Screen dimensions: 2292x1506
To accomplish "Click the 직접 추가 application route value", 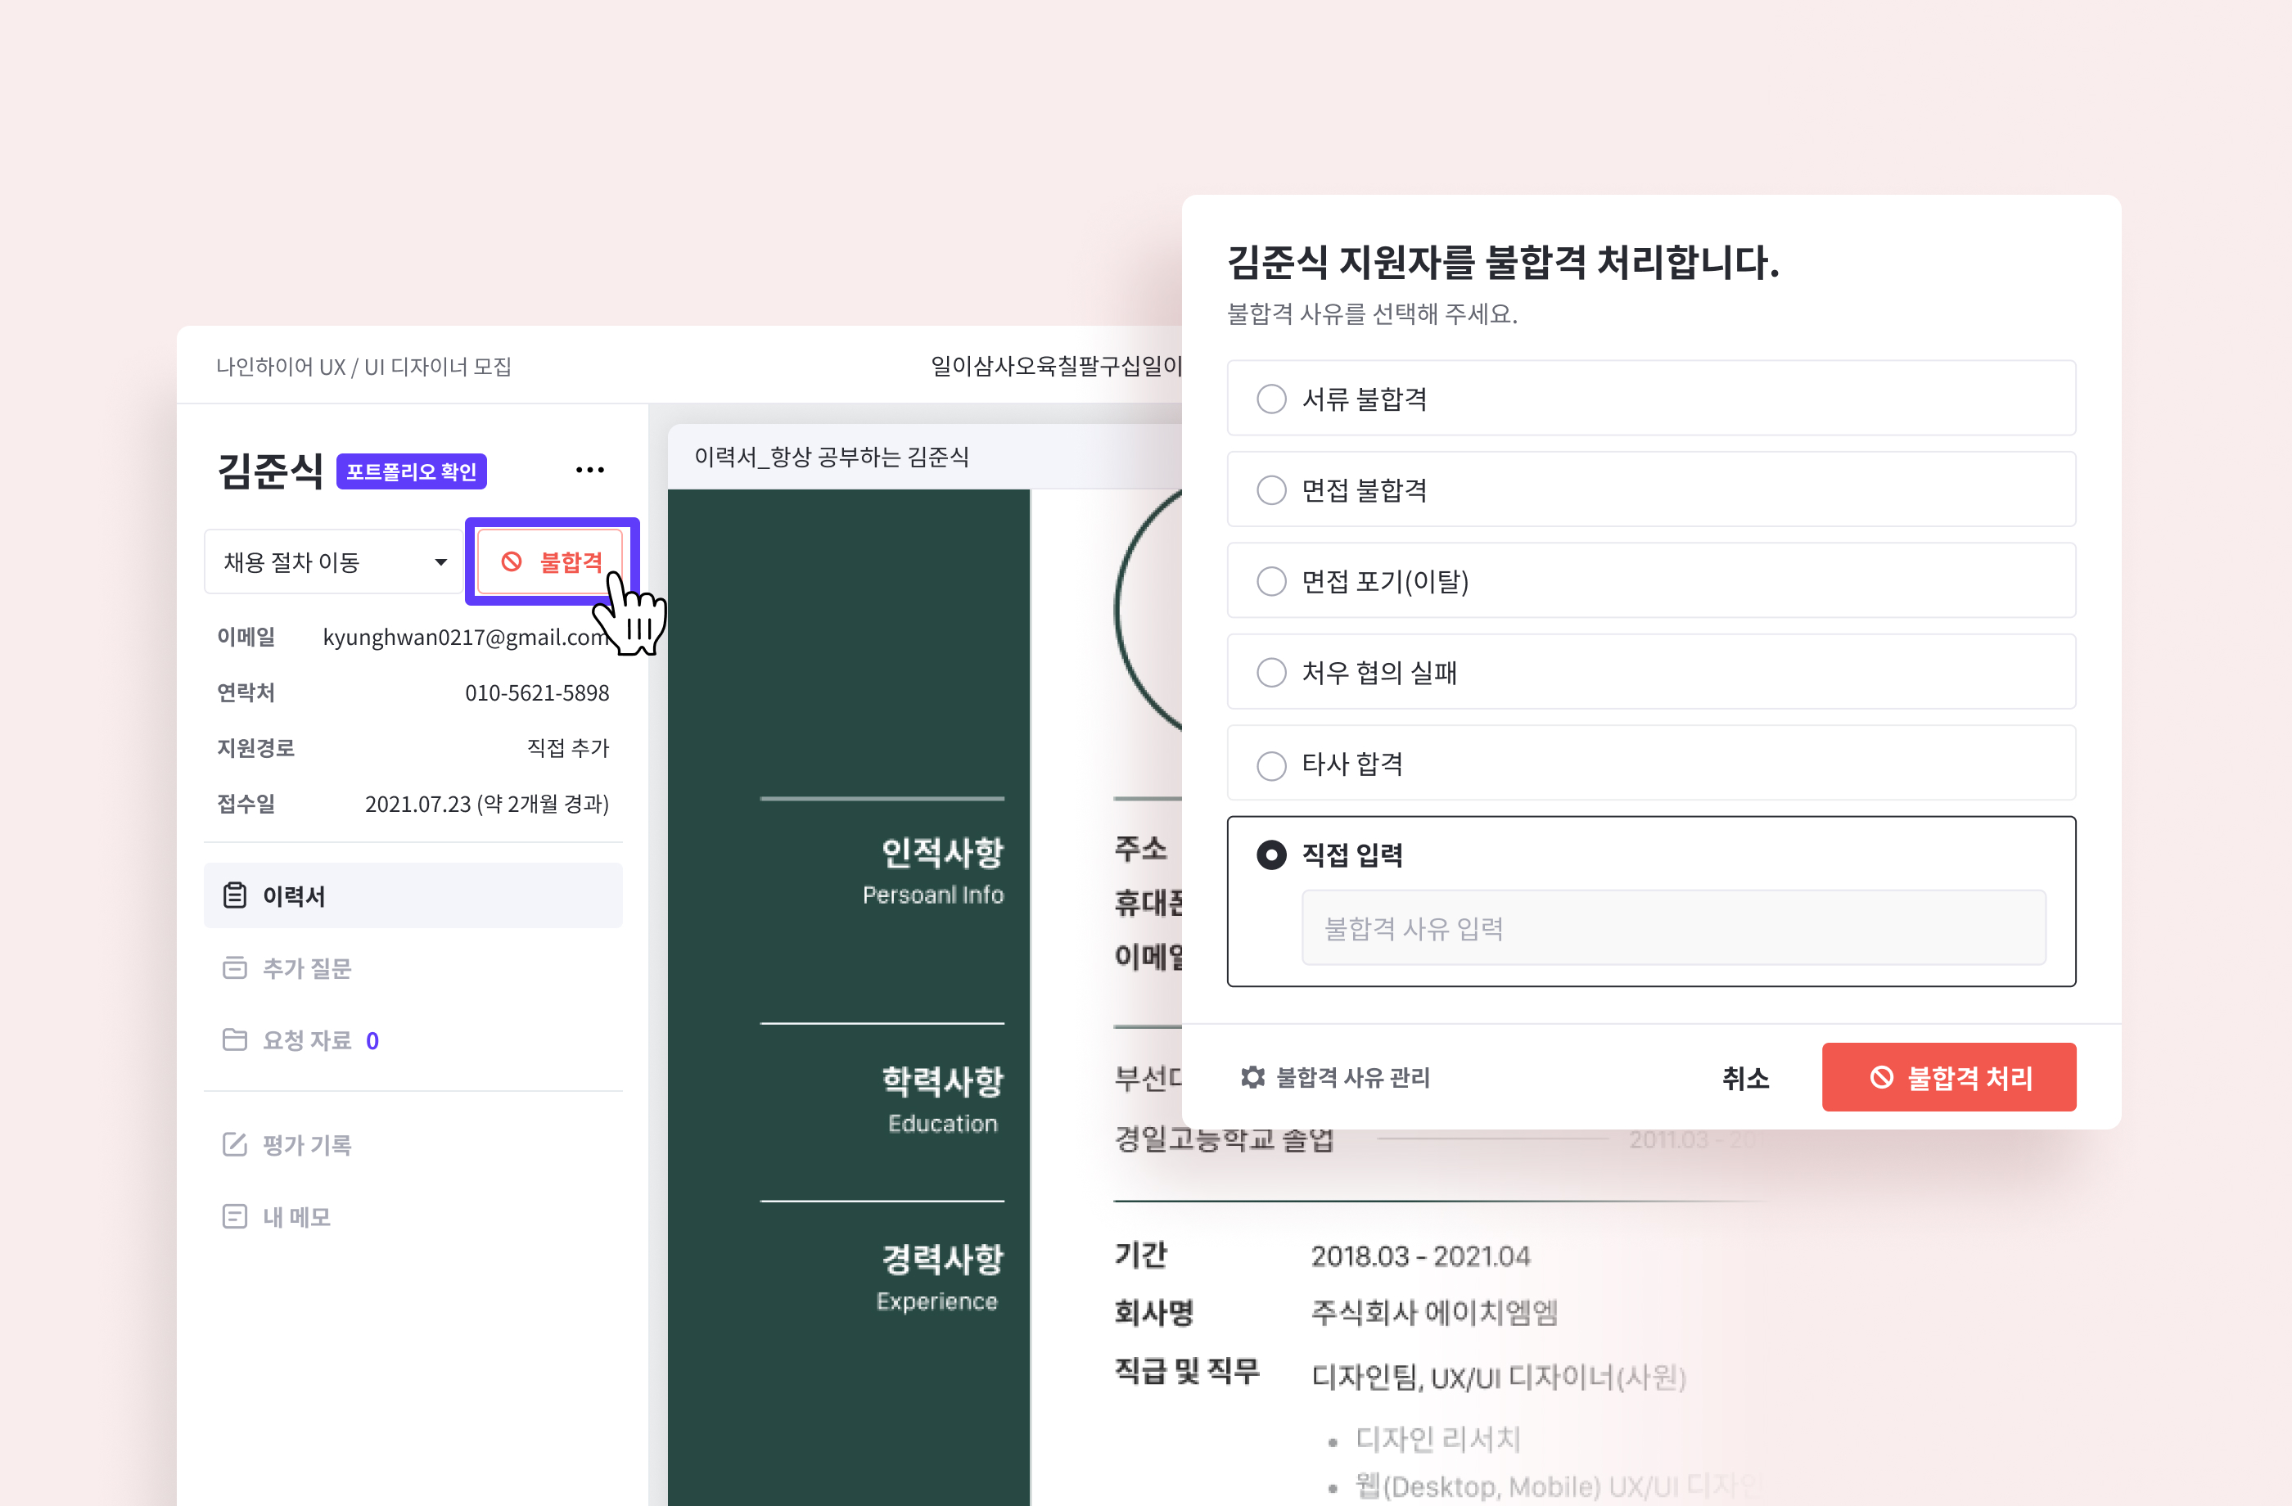I will pos(568,747).
